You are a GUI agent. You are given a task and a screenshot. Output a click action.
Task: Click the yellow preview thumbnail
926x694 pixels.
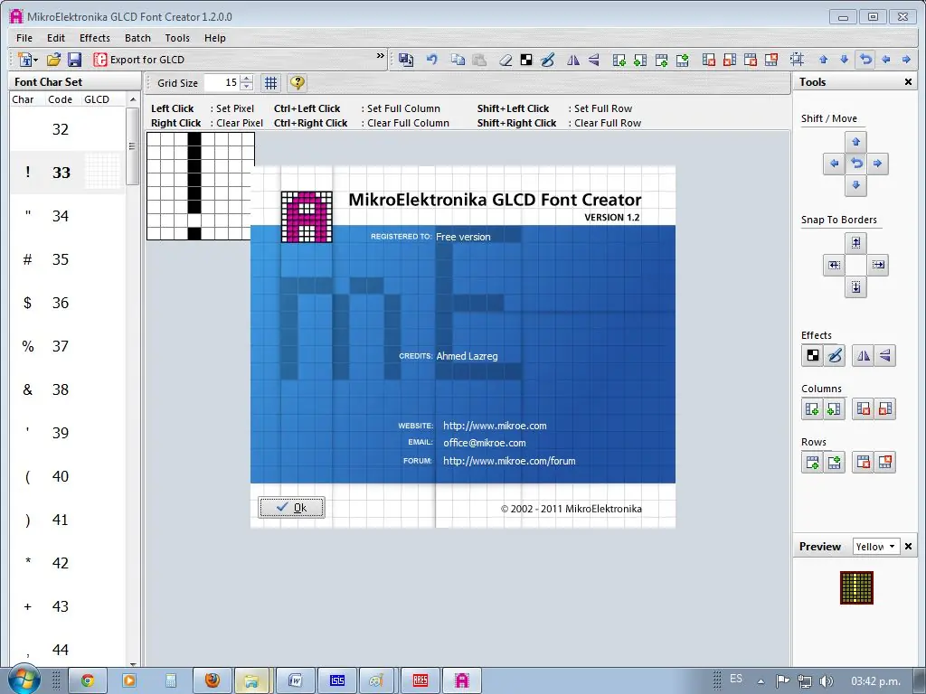tap(856, 587)
